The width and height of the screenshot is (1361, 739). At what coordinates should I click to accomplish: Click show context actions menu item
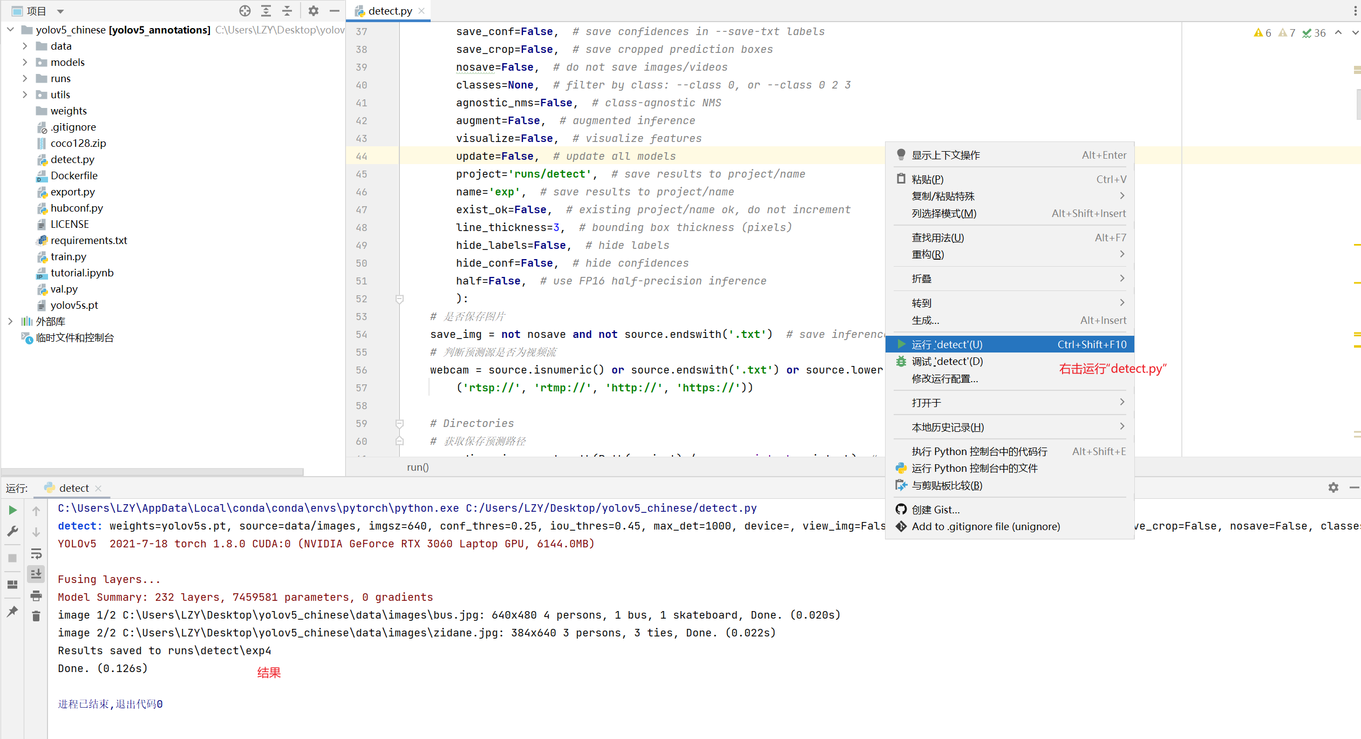point(1010,155)
